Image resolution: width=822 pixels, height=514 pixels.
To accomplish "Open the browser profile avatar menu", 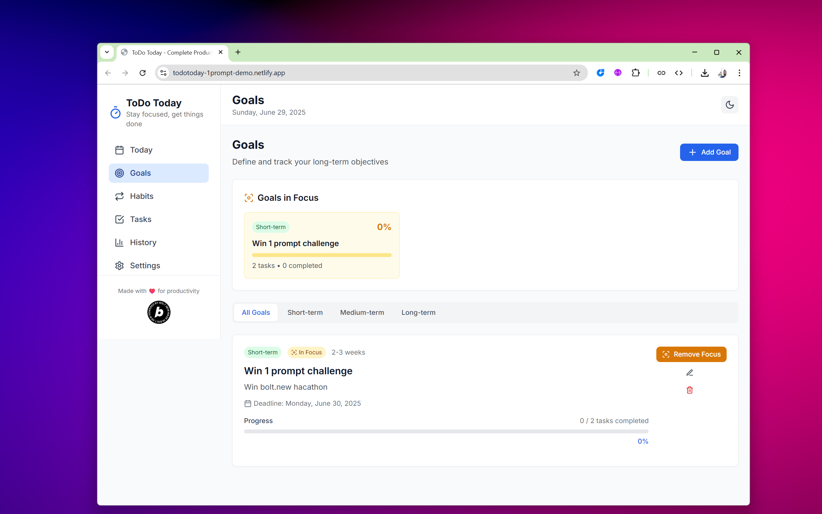I will (x=722, y=73).
